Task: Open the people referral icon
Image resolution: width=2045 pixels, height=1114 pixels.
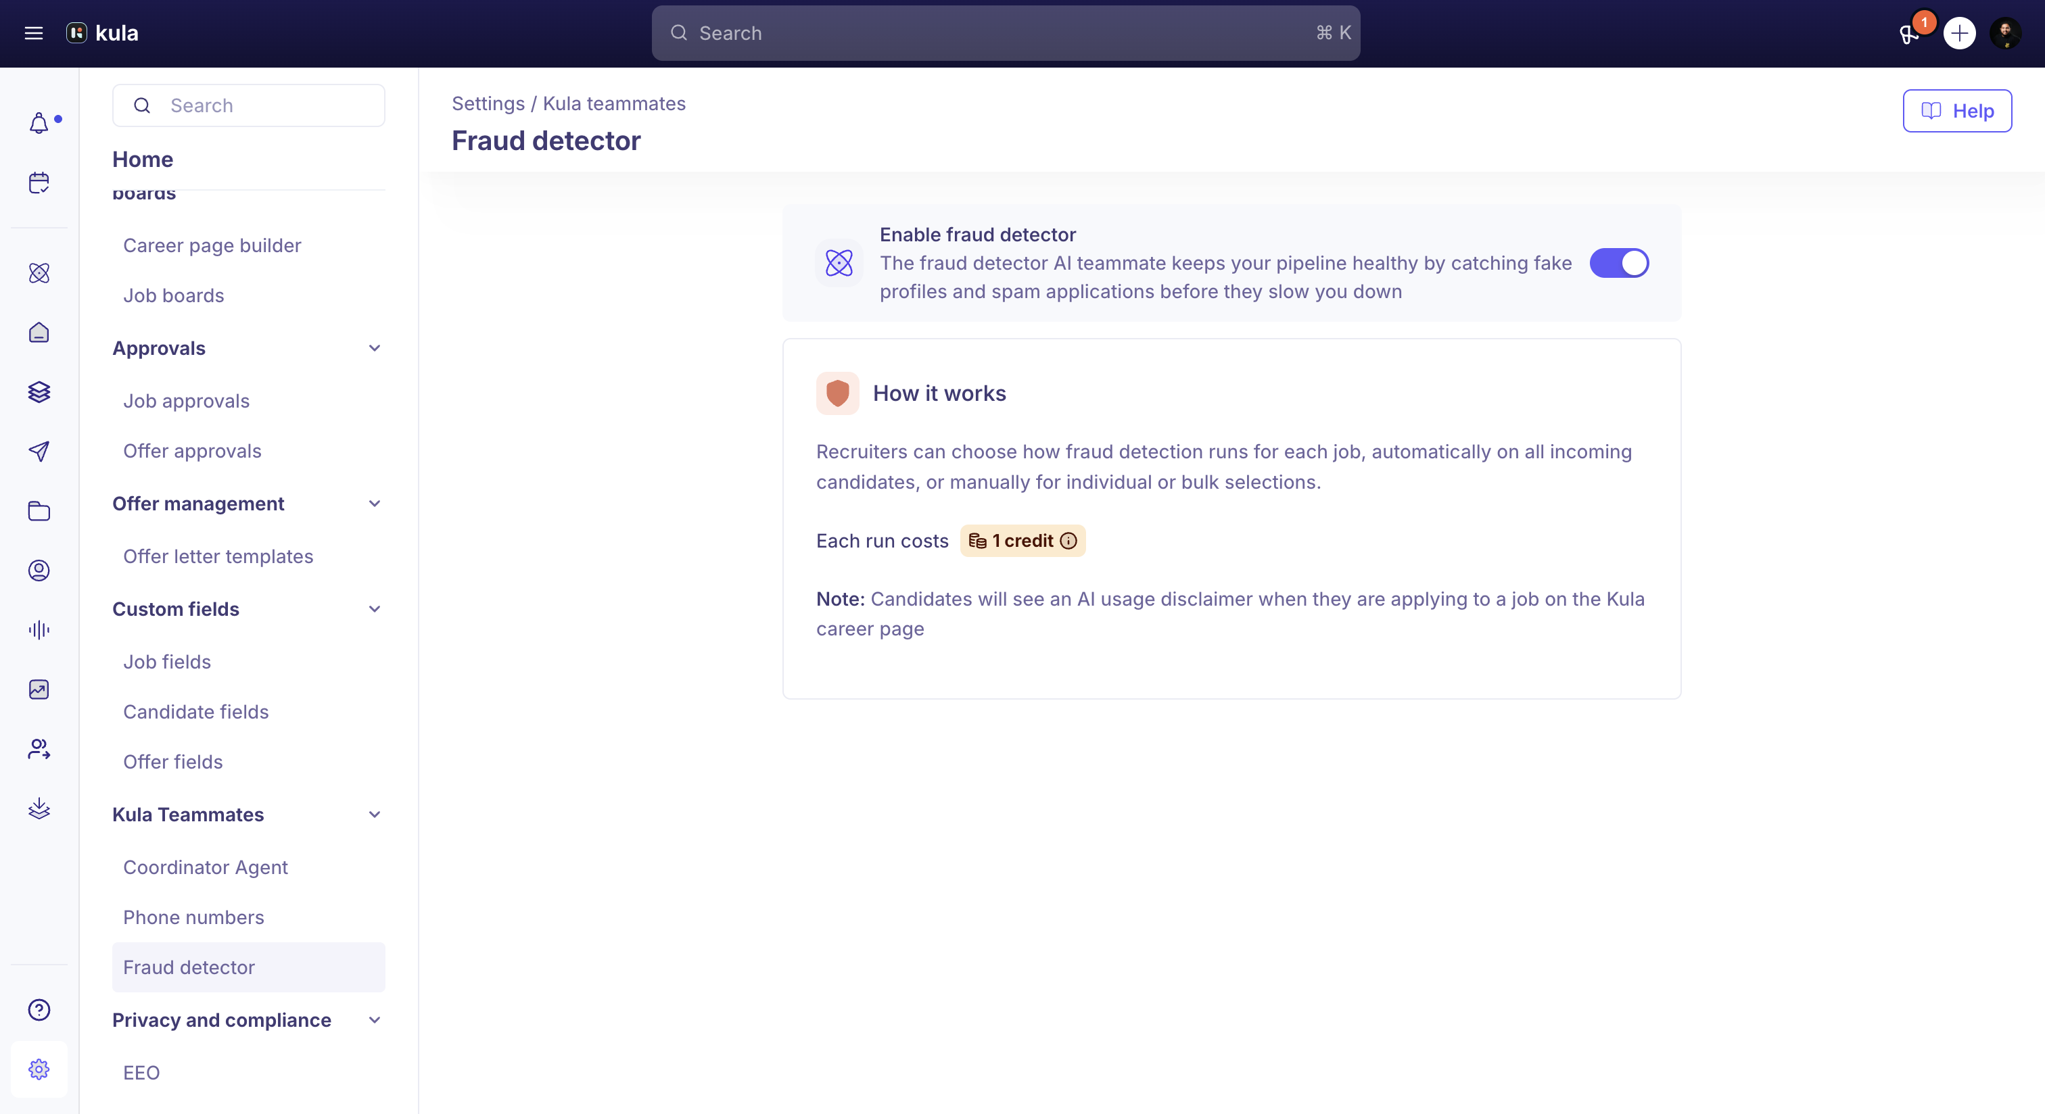Action: point(39,749)
